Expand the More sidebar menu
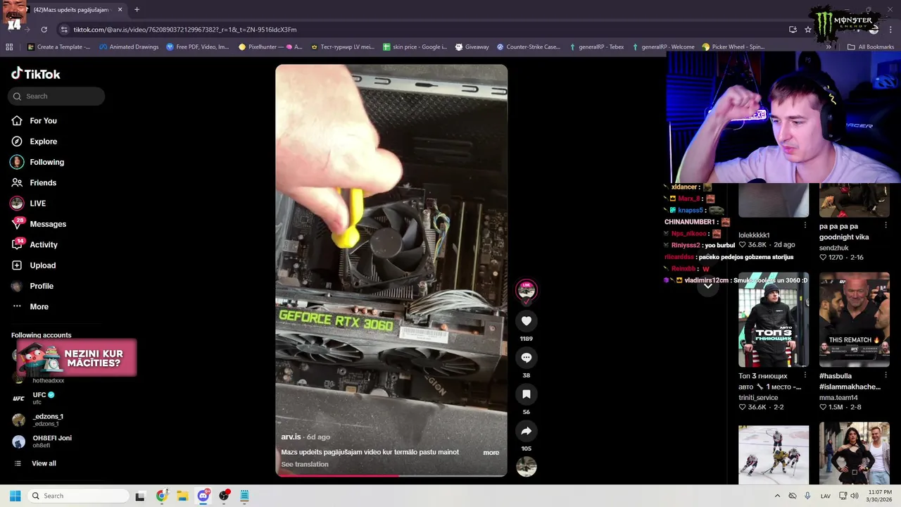Viewport: 901px width, 507px height. [39, 307]
